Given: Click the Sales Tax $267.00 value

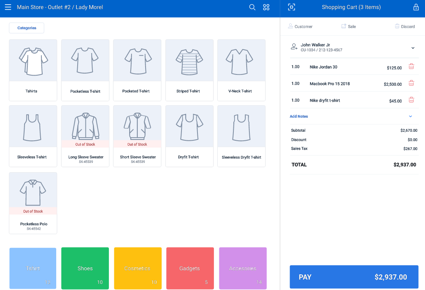Looking at the screenshot, I should coord(410,149).
